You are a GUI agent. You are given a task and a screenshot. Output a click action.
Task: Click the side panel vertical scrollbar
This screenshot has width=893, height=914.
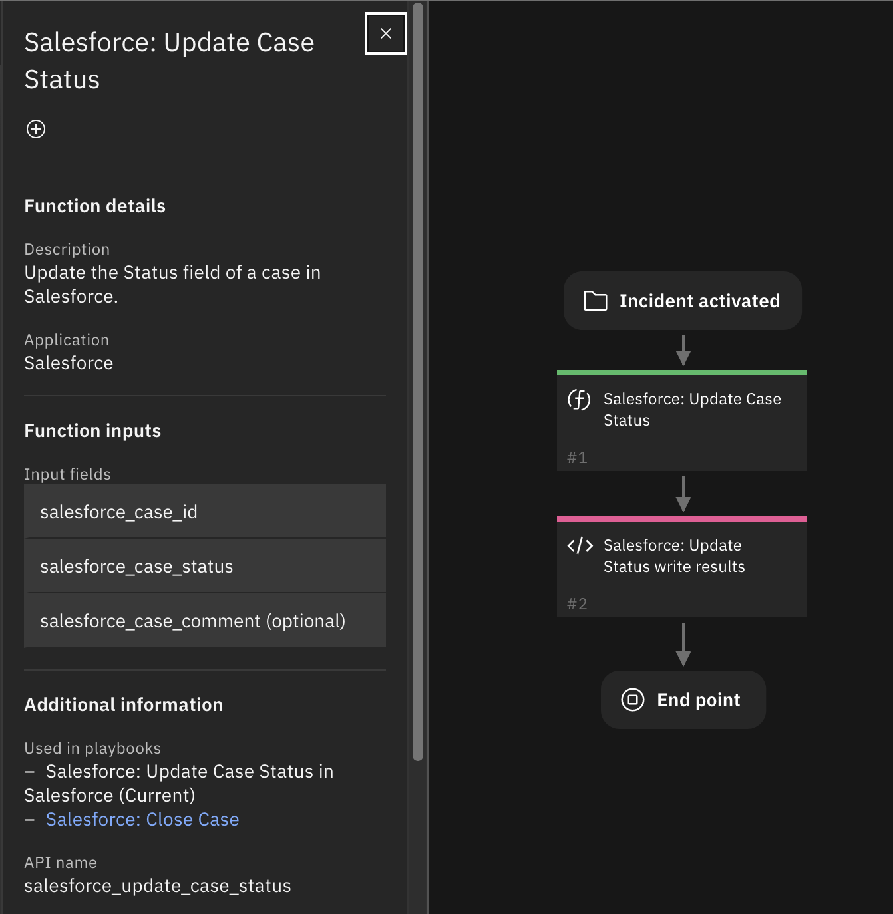[x=418, y=381]
